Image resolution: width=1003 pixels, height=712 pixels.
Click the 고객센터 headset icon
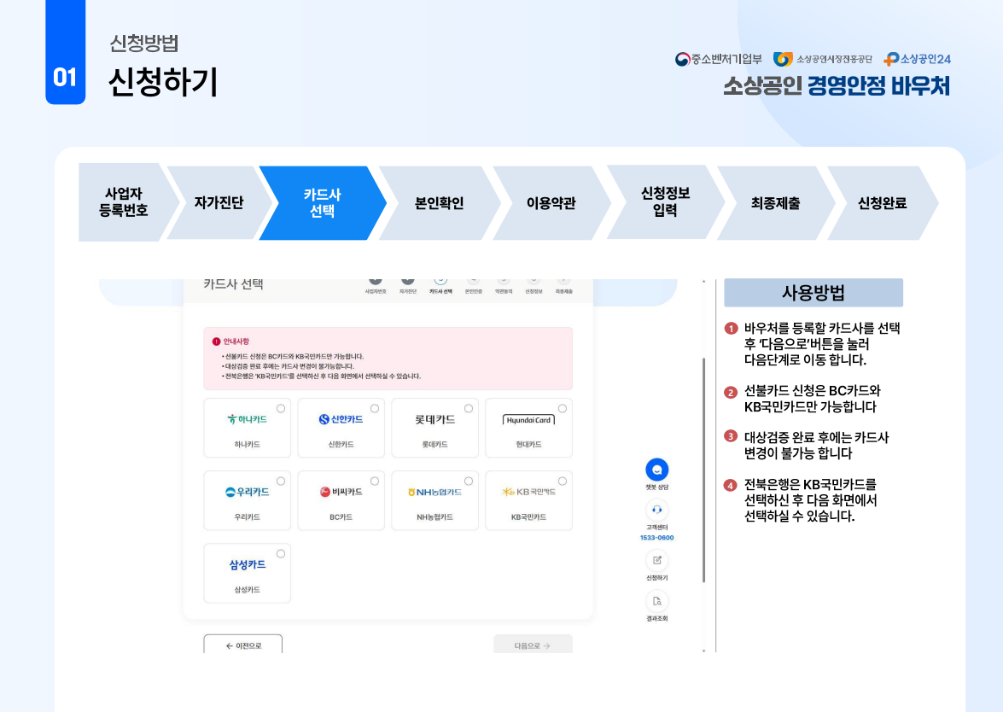[657, 510]
